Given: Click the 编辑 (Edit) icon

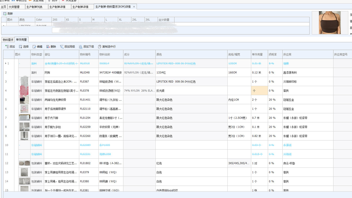Looking at the screenshot, I should click(34, 47).
